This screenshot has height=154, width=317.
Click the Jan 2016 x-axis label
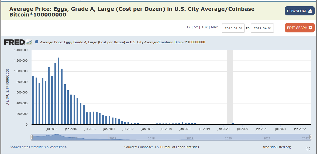click(x=71, y=129)
